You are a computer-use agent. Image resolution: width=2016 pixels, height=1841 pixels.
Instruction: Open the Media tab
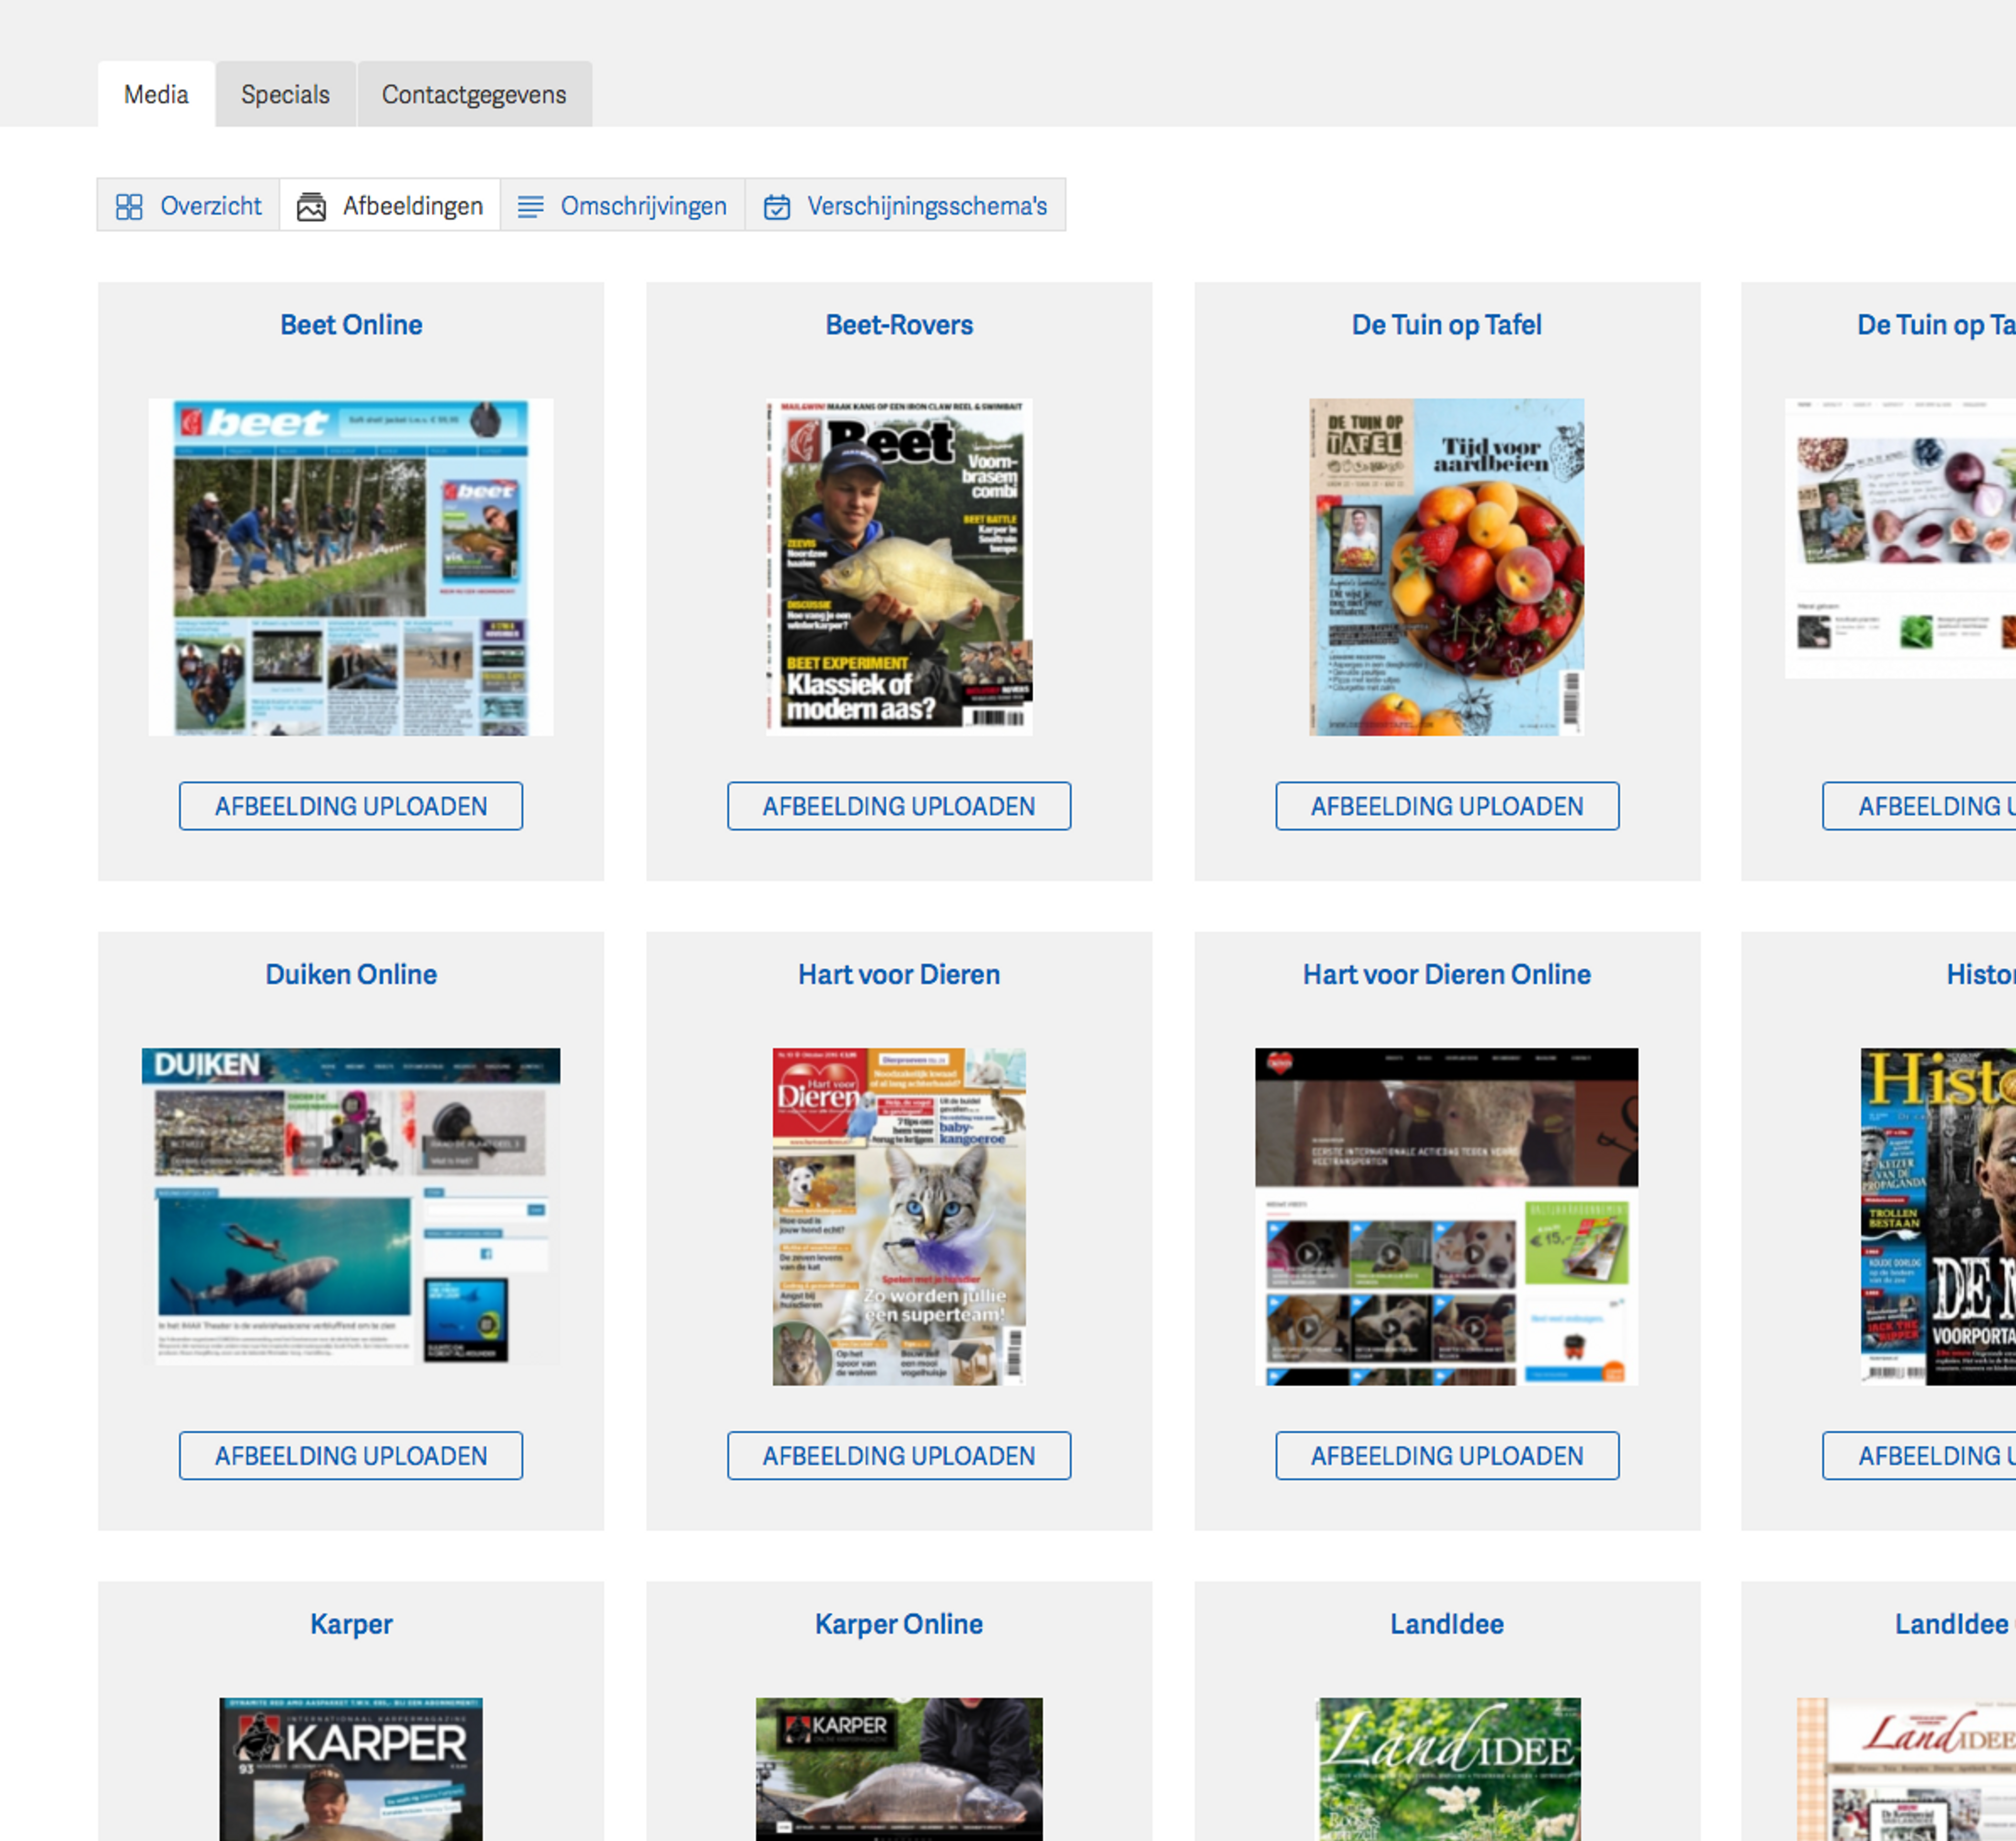click(x=156, y=94)
